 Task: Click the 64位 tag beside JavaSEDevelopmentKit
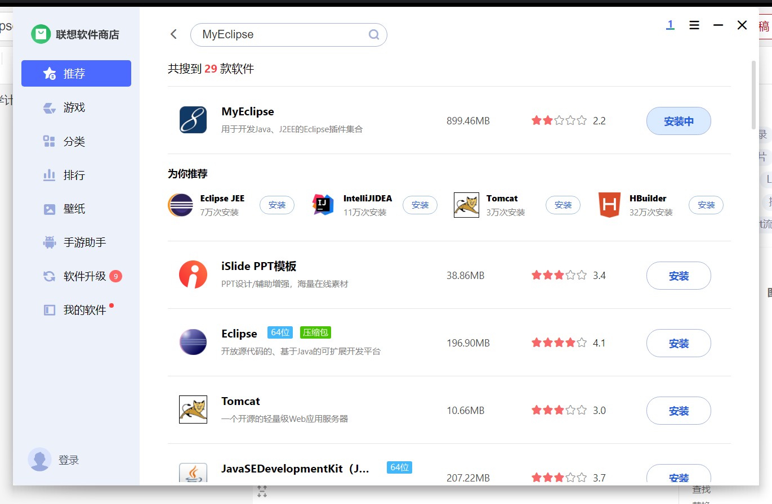[x=399, y=467]
